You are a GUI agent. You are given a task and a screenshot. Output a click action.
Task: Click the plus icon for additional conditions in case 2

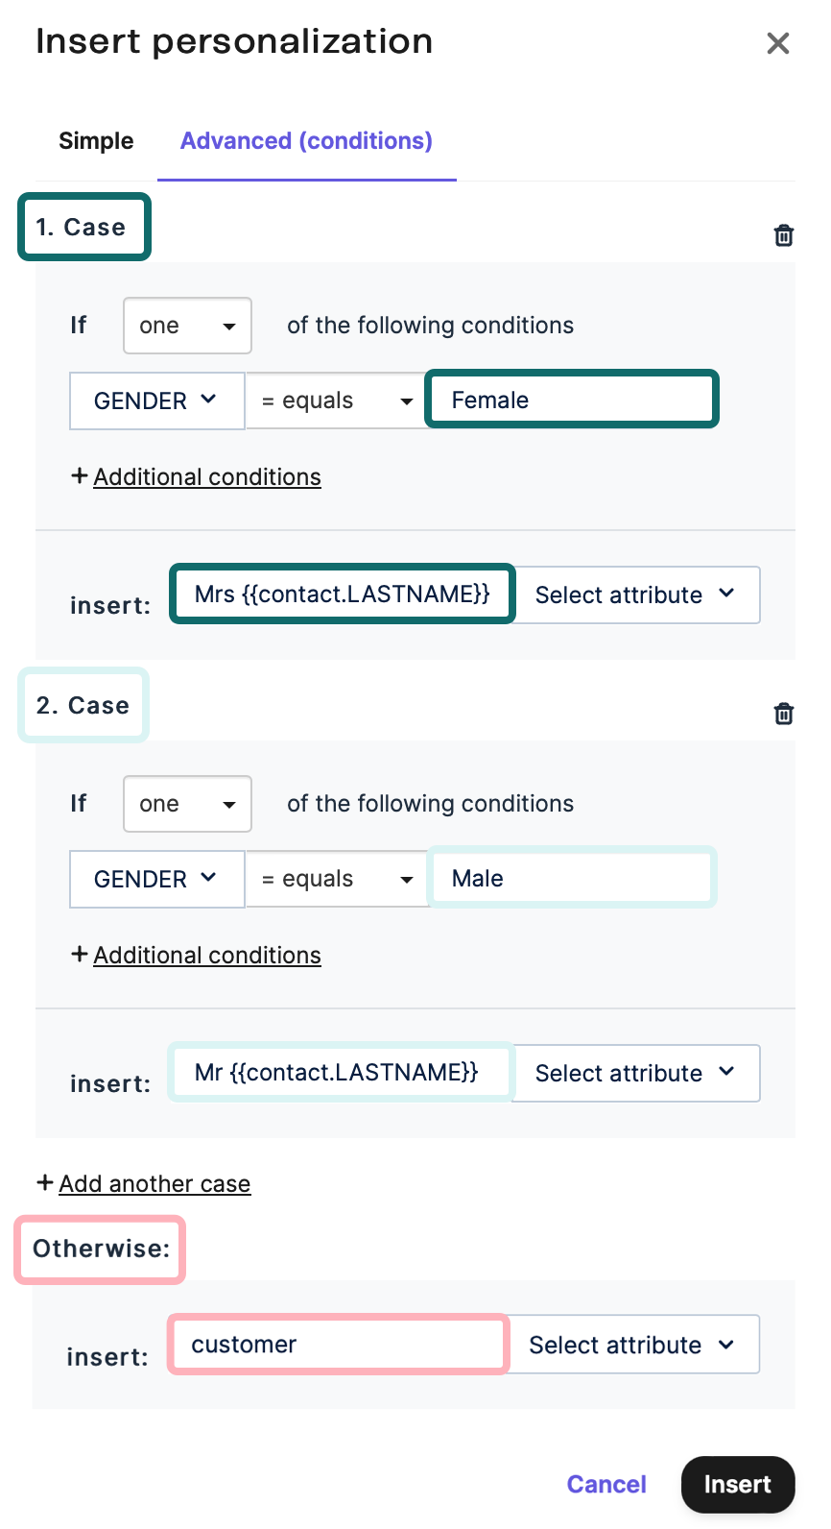click(x=80, y=954)
